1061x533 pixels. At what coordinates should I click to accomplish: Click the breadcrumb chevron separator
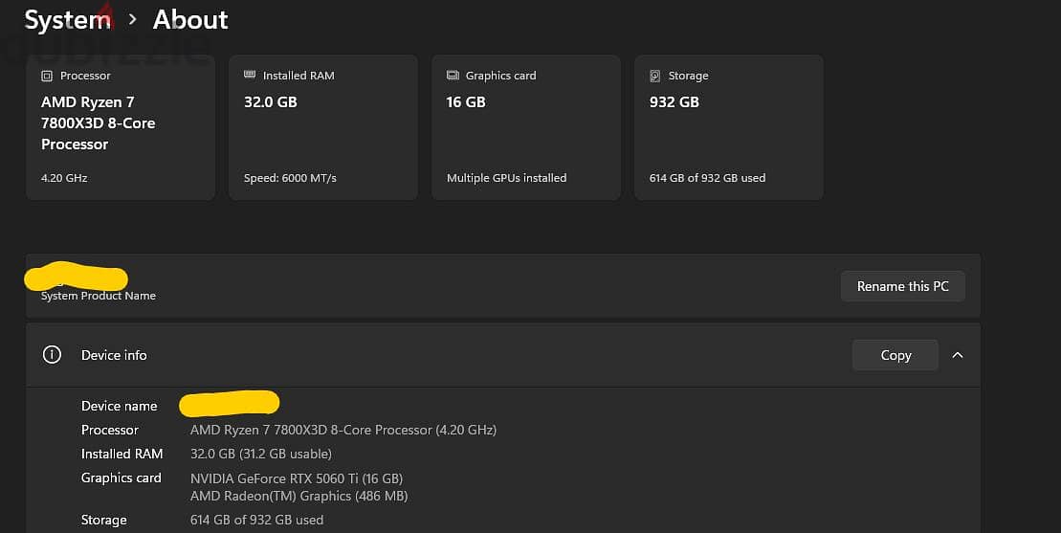click(x=133, y=19)
